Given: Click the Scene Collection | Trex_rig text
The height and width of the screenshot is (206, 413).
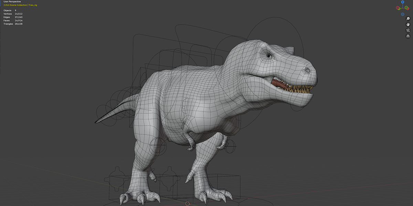Looking at the screenshot, I should click(24, 5).
